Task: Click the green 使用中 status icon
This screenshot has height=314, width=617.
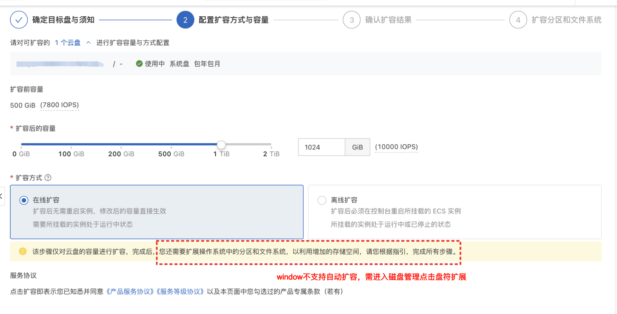Action: [x=139, y=64]
